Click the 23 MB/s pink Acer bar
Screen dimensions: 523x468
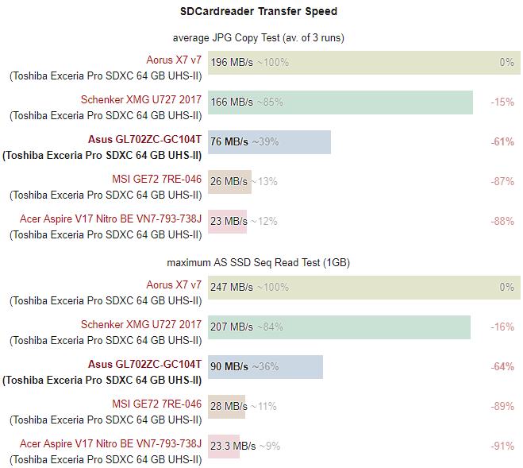[228, 222]
